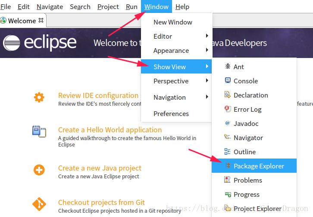Switch to the Welcome tab
The height and width of the screenshot is (217, 313).
pos(23,20)
